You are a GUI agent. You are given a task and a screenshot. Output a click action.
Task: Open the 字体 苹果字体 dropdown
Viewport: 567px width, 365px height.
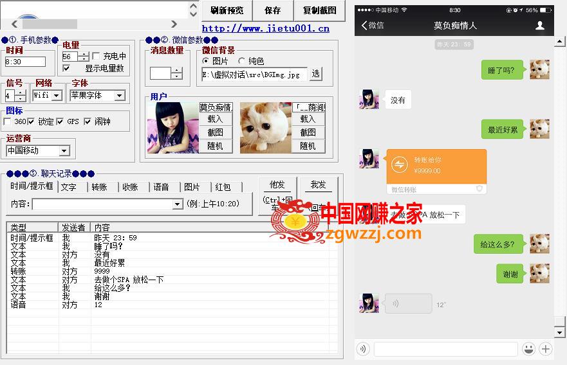click(119, 96)
